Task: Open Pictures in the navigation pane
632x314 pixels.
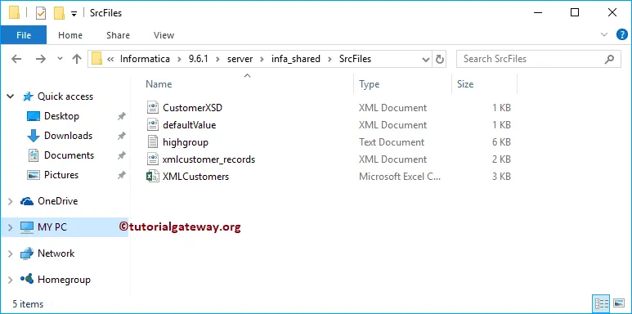Action: coord(61,175)
